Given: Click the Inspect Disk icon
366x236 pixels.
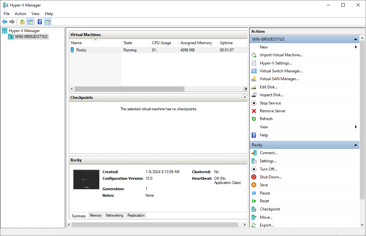Looking at the screenshot, I should [x=254, y=95].
